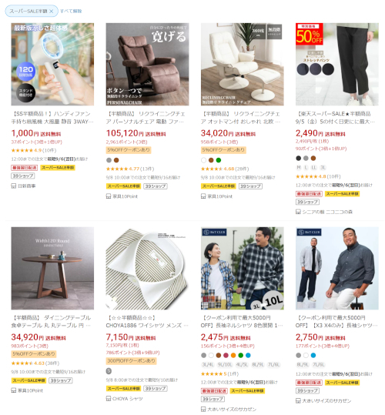Click 5%OFFクーポンあり badge on brown recliner
The image size is (385, 415).
click(129, 150)
